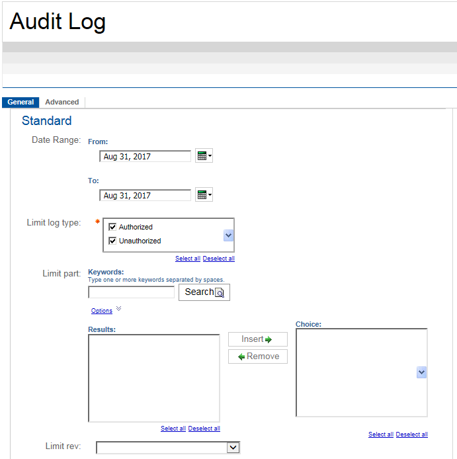
Task: Click Deselect all under log type list
Action: click(218, 259)
